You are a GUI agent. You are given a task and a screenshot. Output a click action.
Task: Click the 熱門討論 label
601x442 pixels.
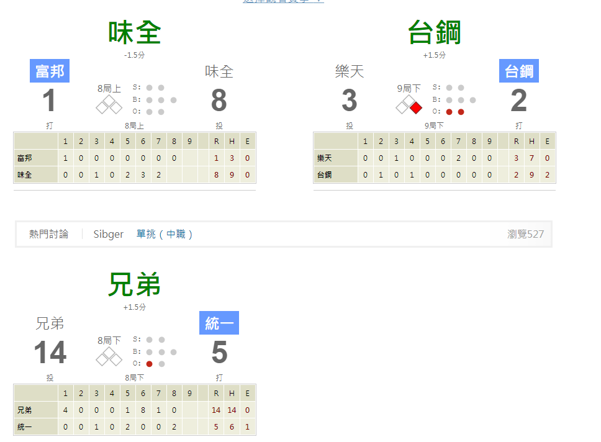(x=48, y=234)
